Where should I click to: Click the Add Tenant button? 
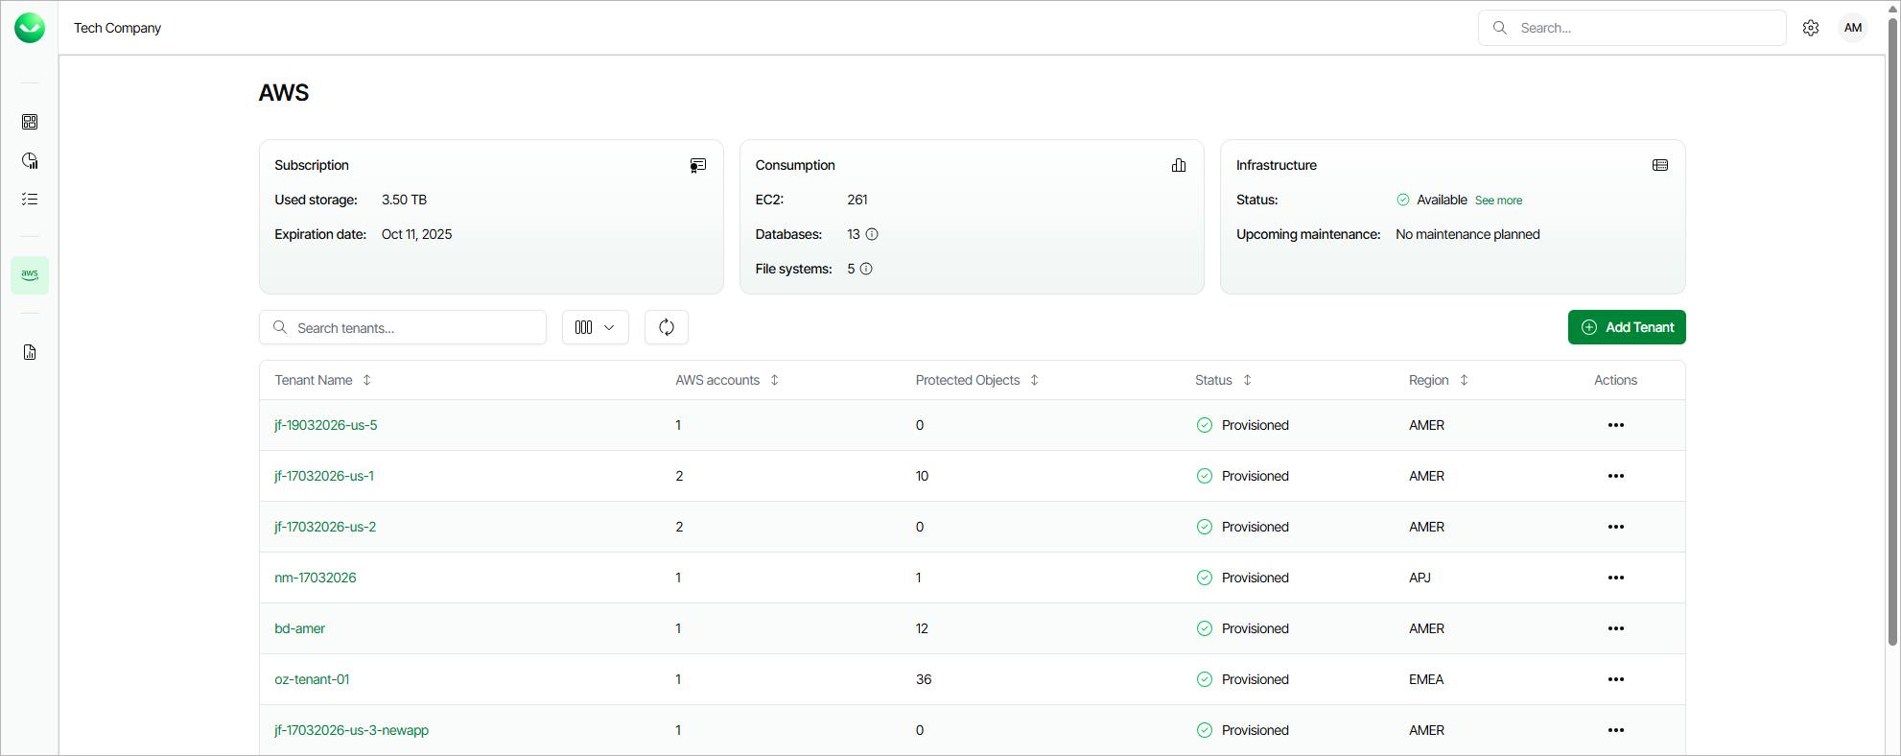point(1627,327)
